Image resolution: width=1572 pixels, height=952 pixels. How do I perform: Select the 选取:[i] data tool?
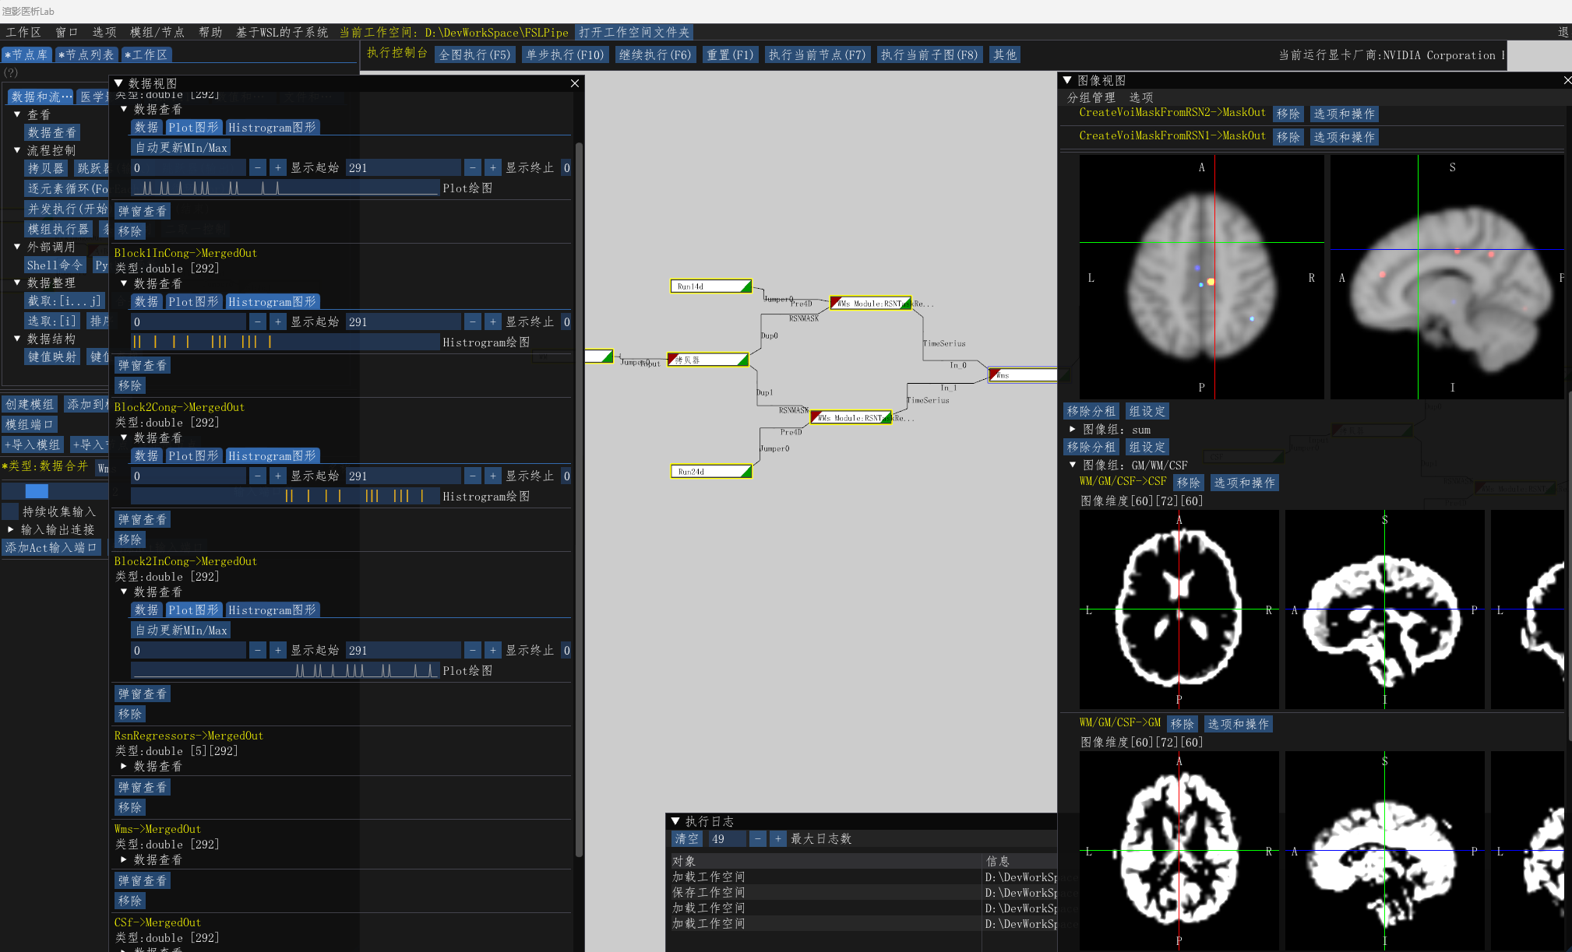click(x=52, y=321)
